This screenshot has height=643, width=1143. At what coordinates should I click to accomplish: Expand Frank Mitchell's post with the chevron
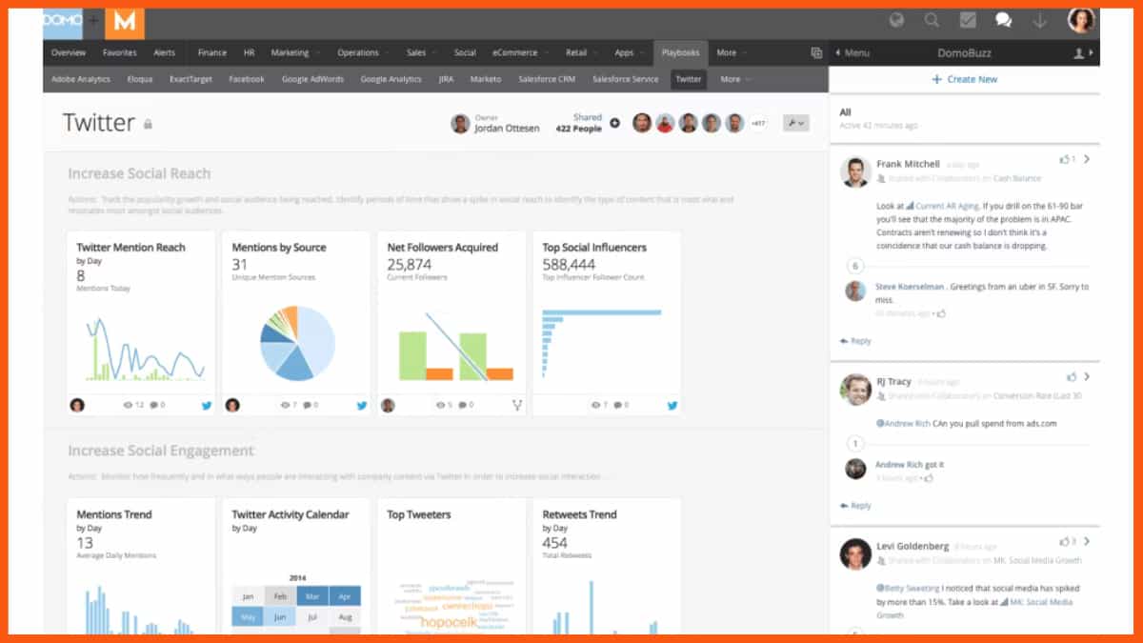(x=1087, y=159)
